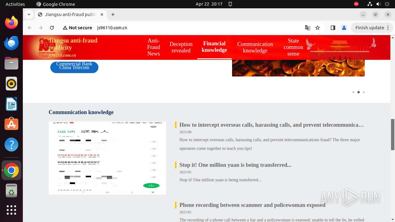Open the volume icon in system tray
The height and width of the screenshot is (222, 395).
pos(379,4)
